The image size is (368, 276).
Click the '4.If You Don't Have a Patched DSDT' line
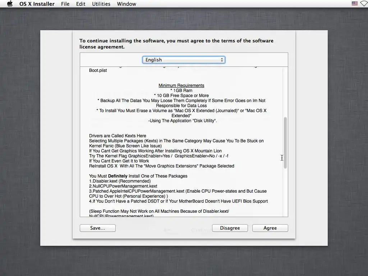tap(178, 201)
